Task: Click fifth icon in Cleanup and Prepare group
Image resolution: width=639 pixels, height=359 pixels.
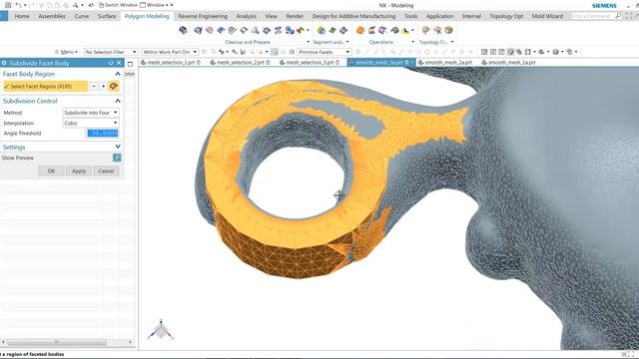Action: pos(244,30)
